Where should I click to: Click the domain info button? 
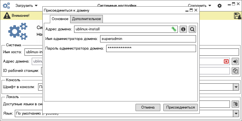(183, 29)
